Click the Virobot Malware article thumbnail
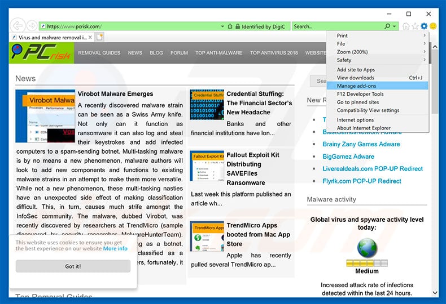 45,116
